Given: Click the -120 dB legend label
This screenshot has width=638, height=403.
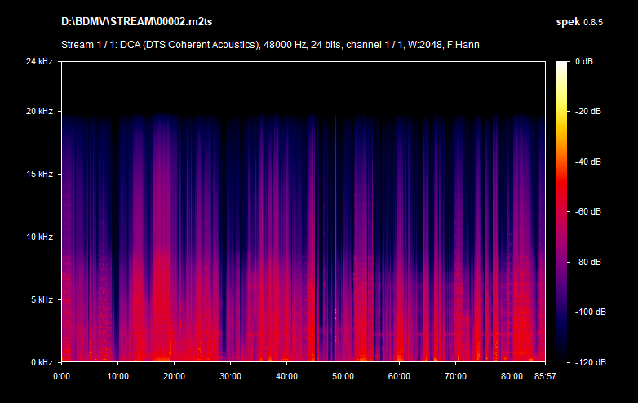Looking at the screenshot, I should pyautogui.click(x=589, y=362).
